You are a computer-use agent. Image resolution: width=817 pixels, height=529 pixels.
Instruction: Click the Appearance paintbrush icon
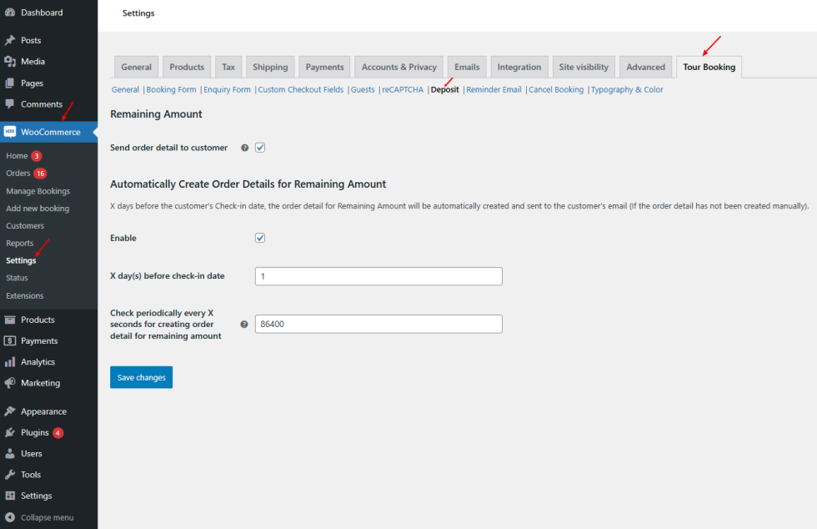tap(10, 411)
